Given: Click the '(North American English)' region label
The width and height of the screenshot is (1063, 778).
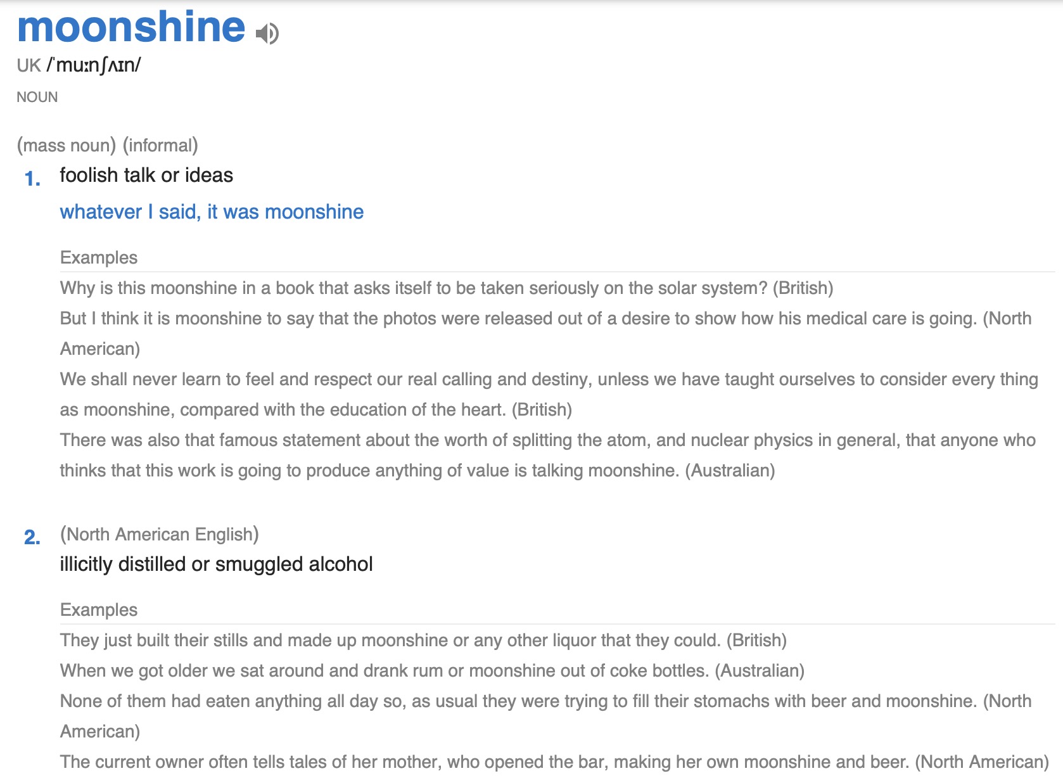Looking at the screenshot, I should (x=160, y=534).
